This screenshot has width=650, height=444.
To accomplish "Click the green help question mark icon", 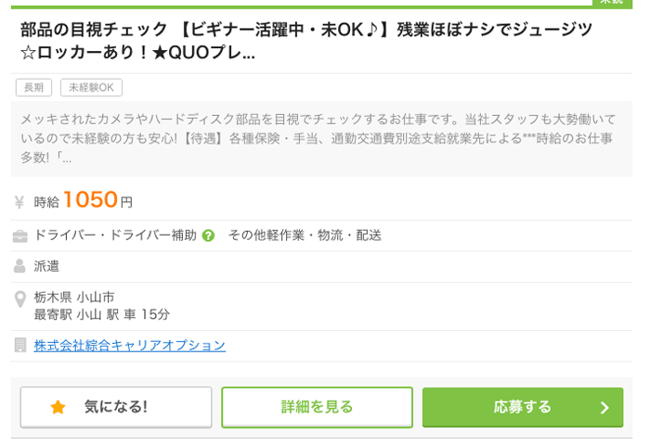I will coord(208,235).
